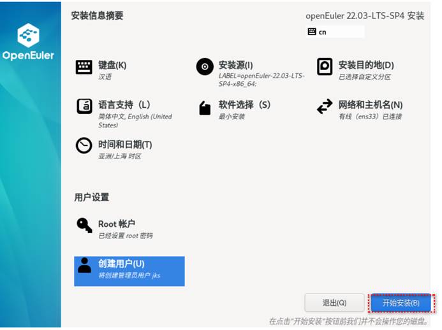Click the LABEL=openEuler-22.03-LTS-SP4-x86_64 source text
442x330 pixels.
coord(262,80)
